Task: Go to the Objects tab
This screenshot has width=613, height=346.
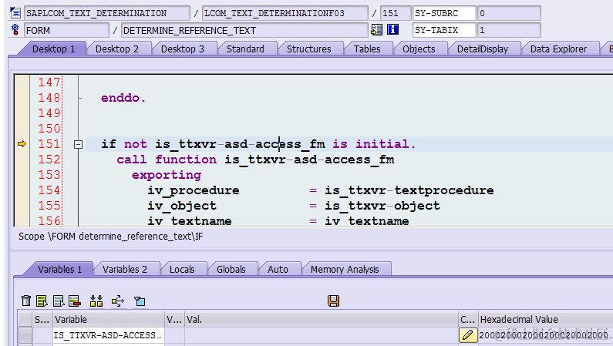Action: 419,49
